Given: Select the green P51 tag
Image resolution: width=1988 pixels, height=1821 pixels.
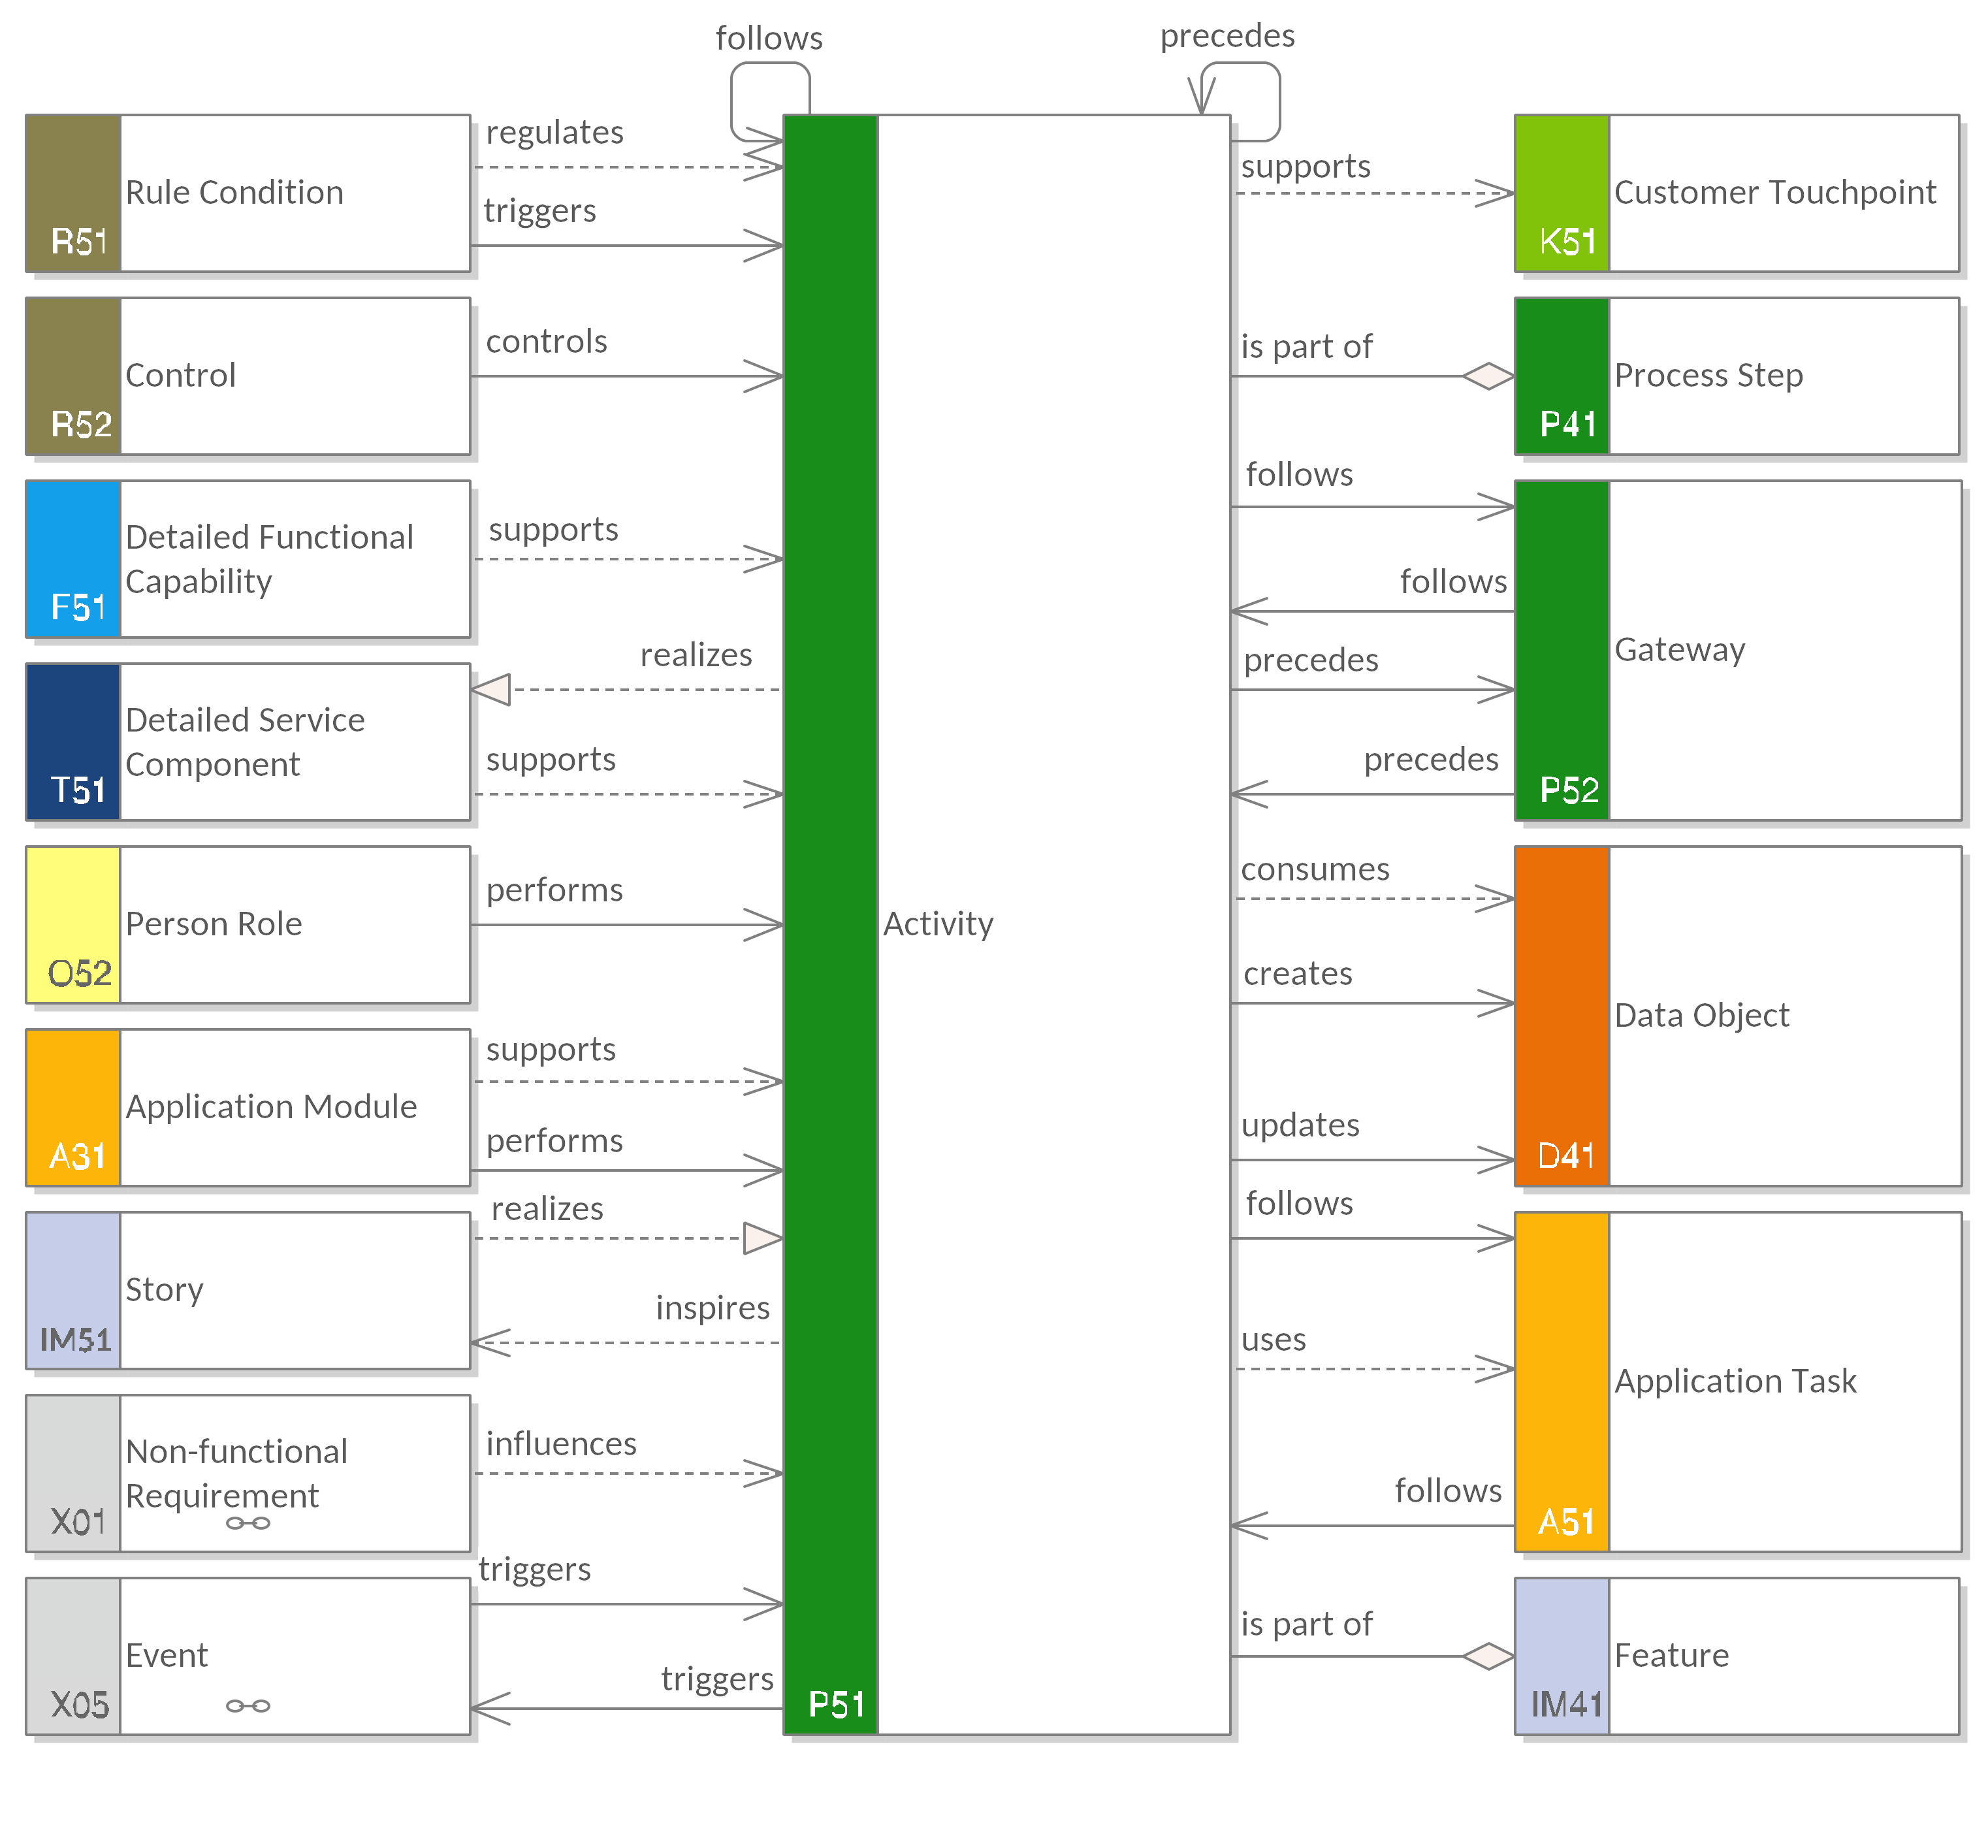Looking at the screenshot, I should (830, 926).
